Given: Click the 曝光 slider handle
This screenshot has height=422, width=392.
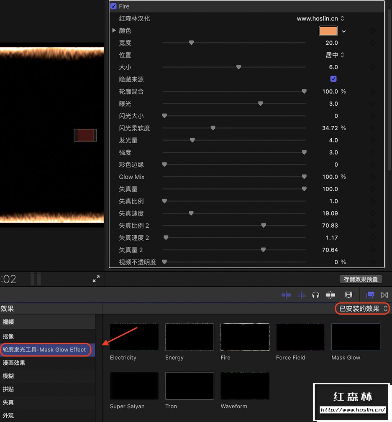Looking at the screenshot, I should (261, 104).
